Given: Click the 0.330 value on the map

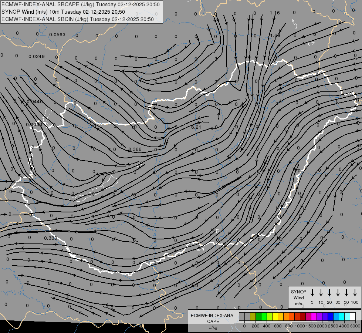Looking at the screenshot, I should coord(51,238).
